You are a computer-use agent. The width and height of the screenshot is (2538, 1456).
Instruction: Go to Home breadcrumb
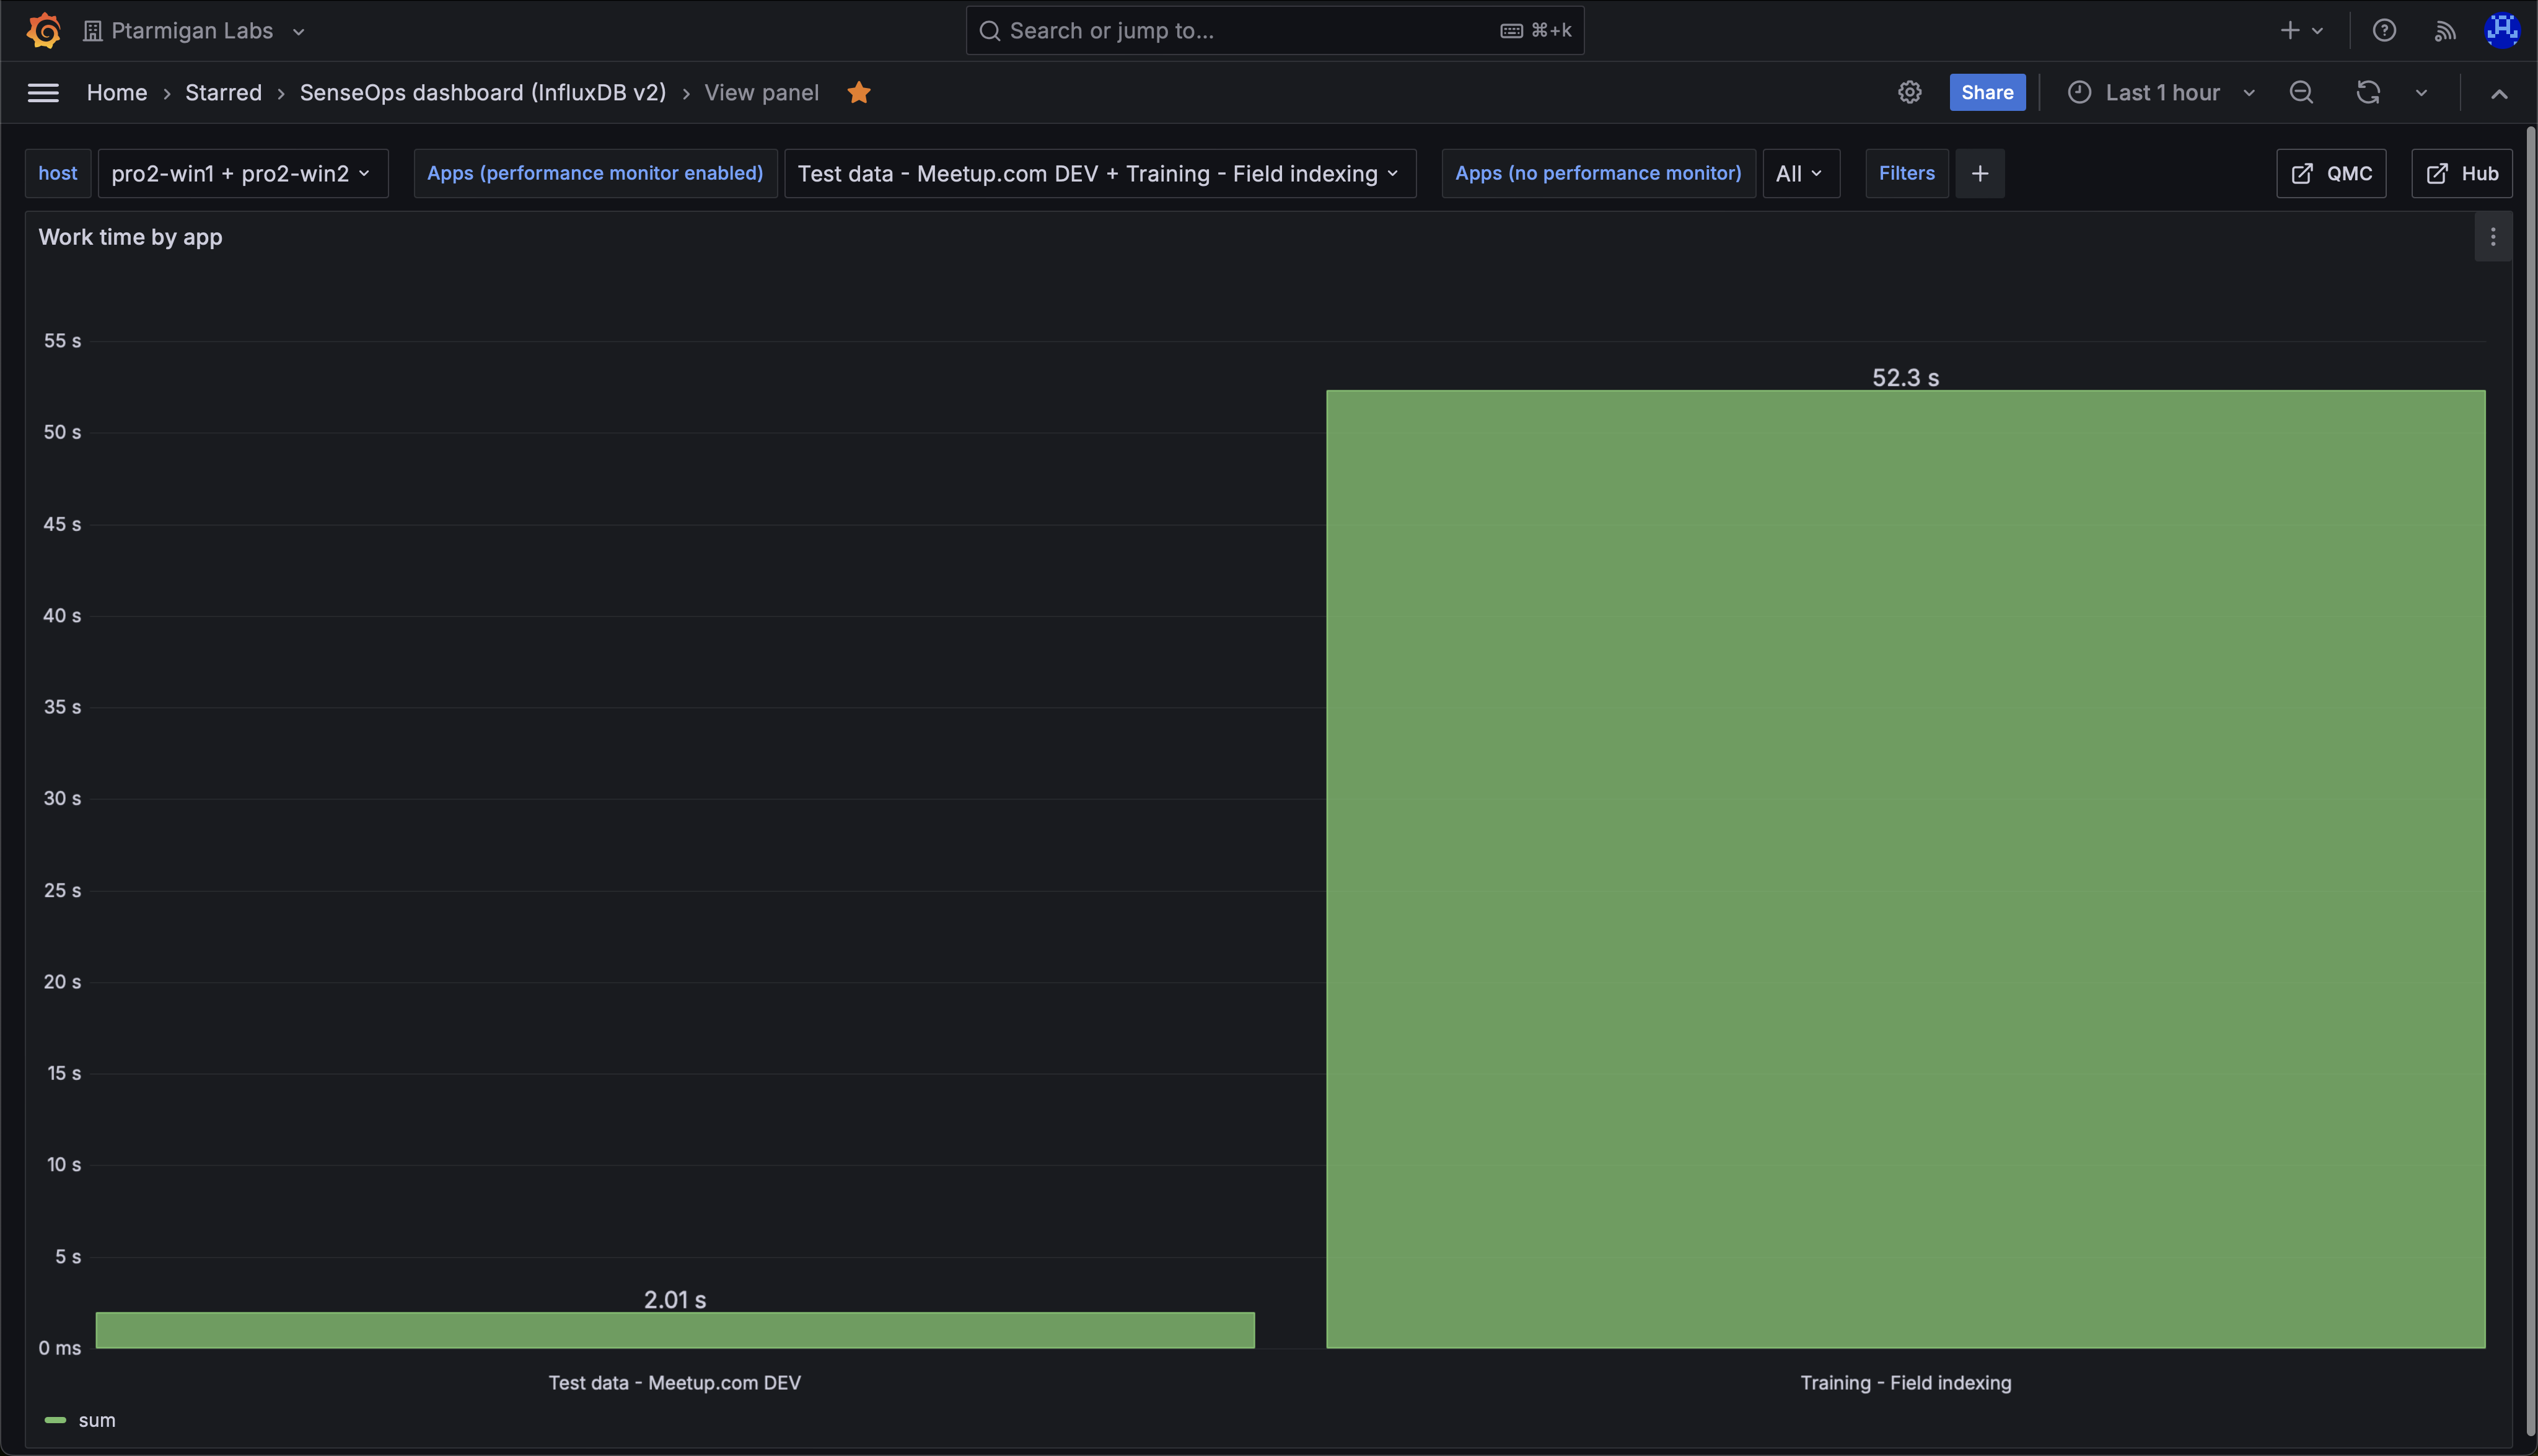click(116, 93)
